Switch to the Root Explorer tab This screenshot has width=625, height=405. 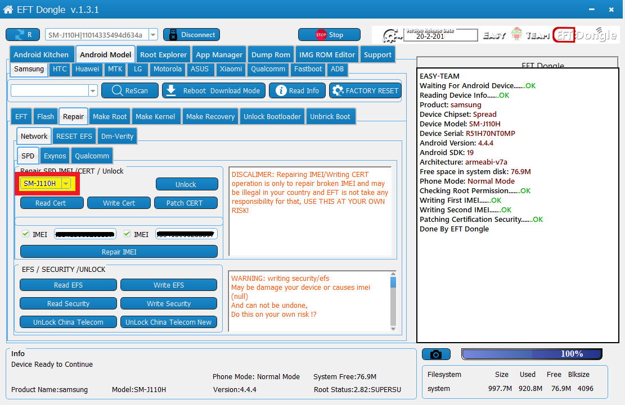(163, 54)
